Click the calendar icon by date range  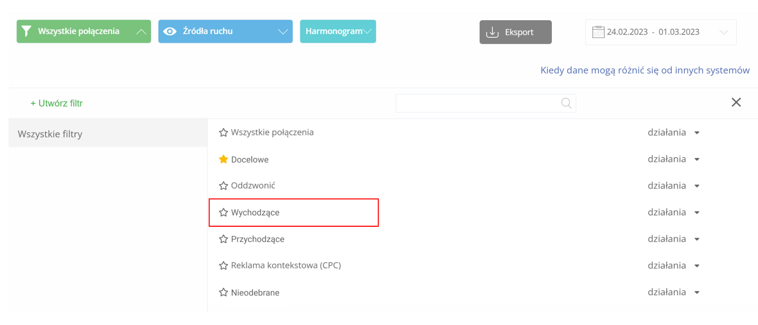tap(598, 32)
